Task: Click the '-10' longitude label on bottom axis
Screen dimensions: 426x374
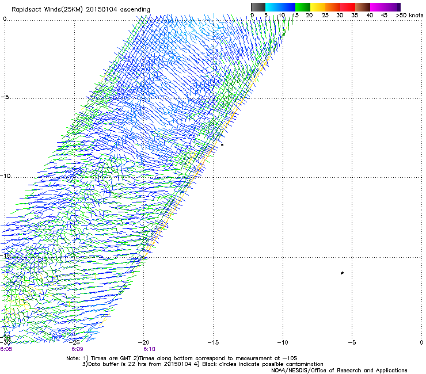Action: tap(283, 342)
